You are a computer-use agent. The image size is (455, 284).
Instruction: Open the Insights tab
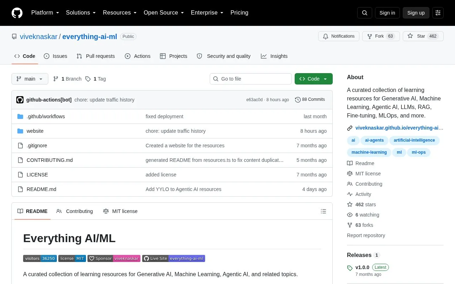coord(274,56)
